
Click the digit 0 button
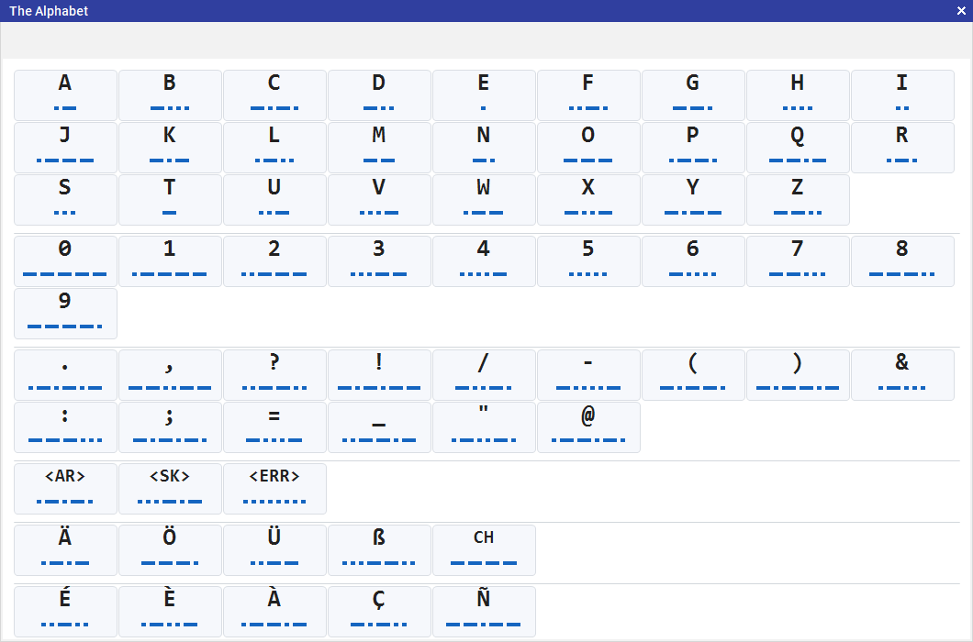(65, 261)
